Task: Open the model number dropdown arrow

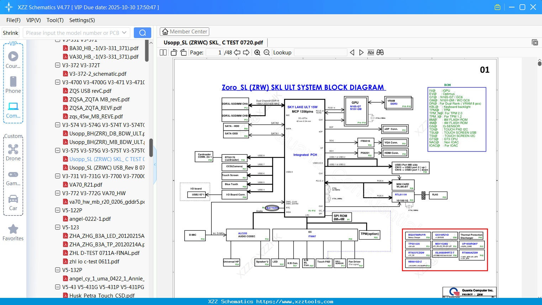Action: coord(124,33)
